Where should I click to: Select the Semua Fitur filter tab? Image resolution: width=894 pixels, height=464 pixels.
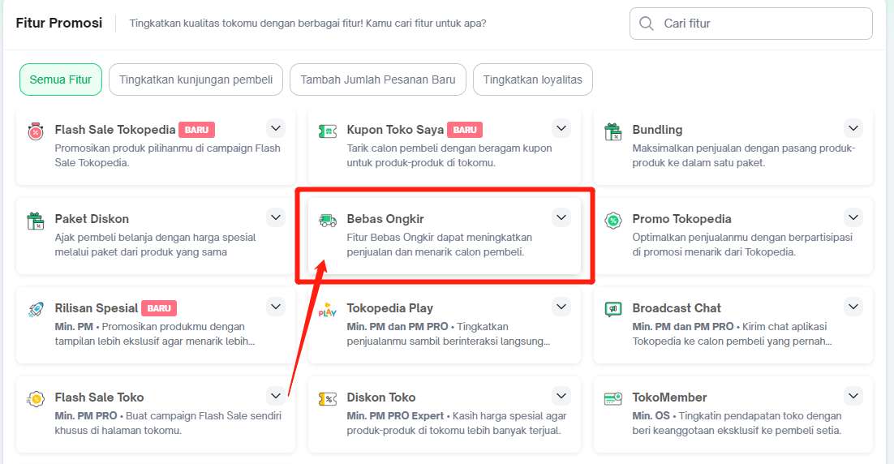[61, 79]
